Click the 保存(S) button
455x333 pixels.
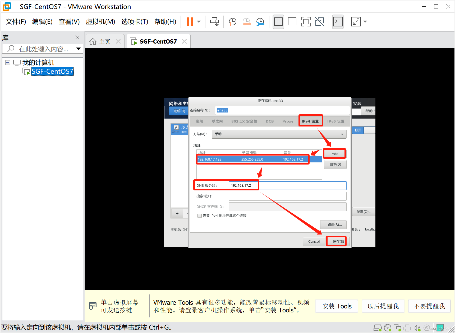coord(338,241)
